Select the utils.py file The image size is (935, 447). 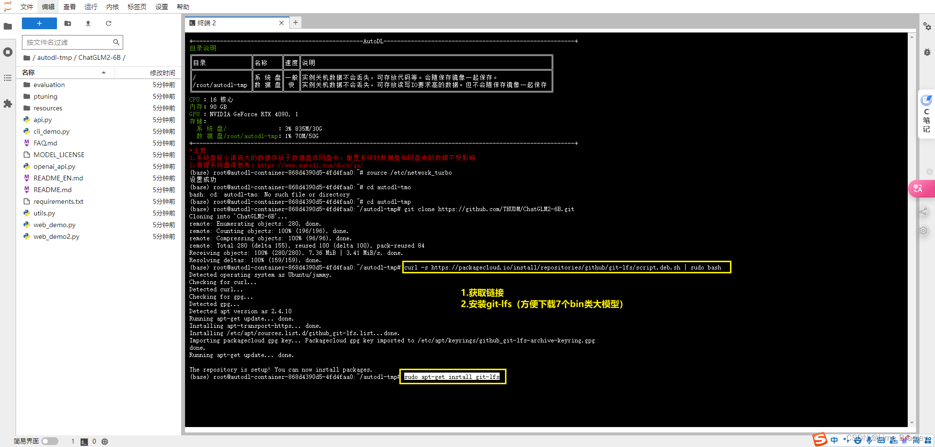(99, 213)
